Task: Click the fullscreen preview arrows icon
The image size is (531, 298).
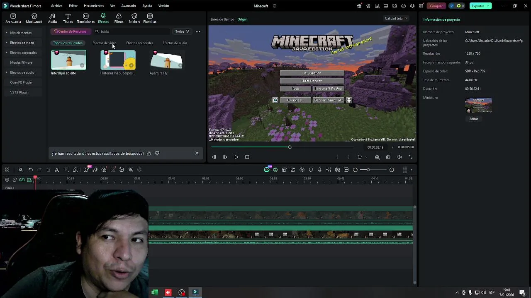Action: click(x=411, y=157)
